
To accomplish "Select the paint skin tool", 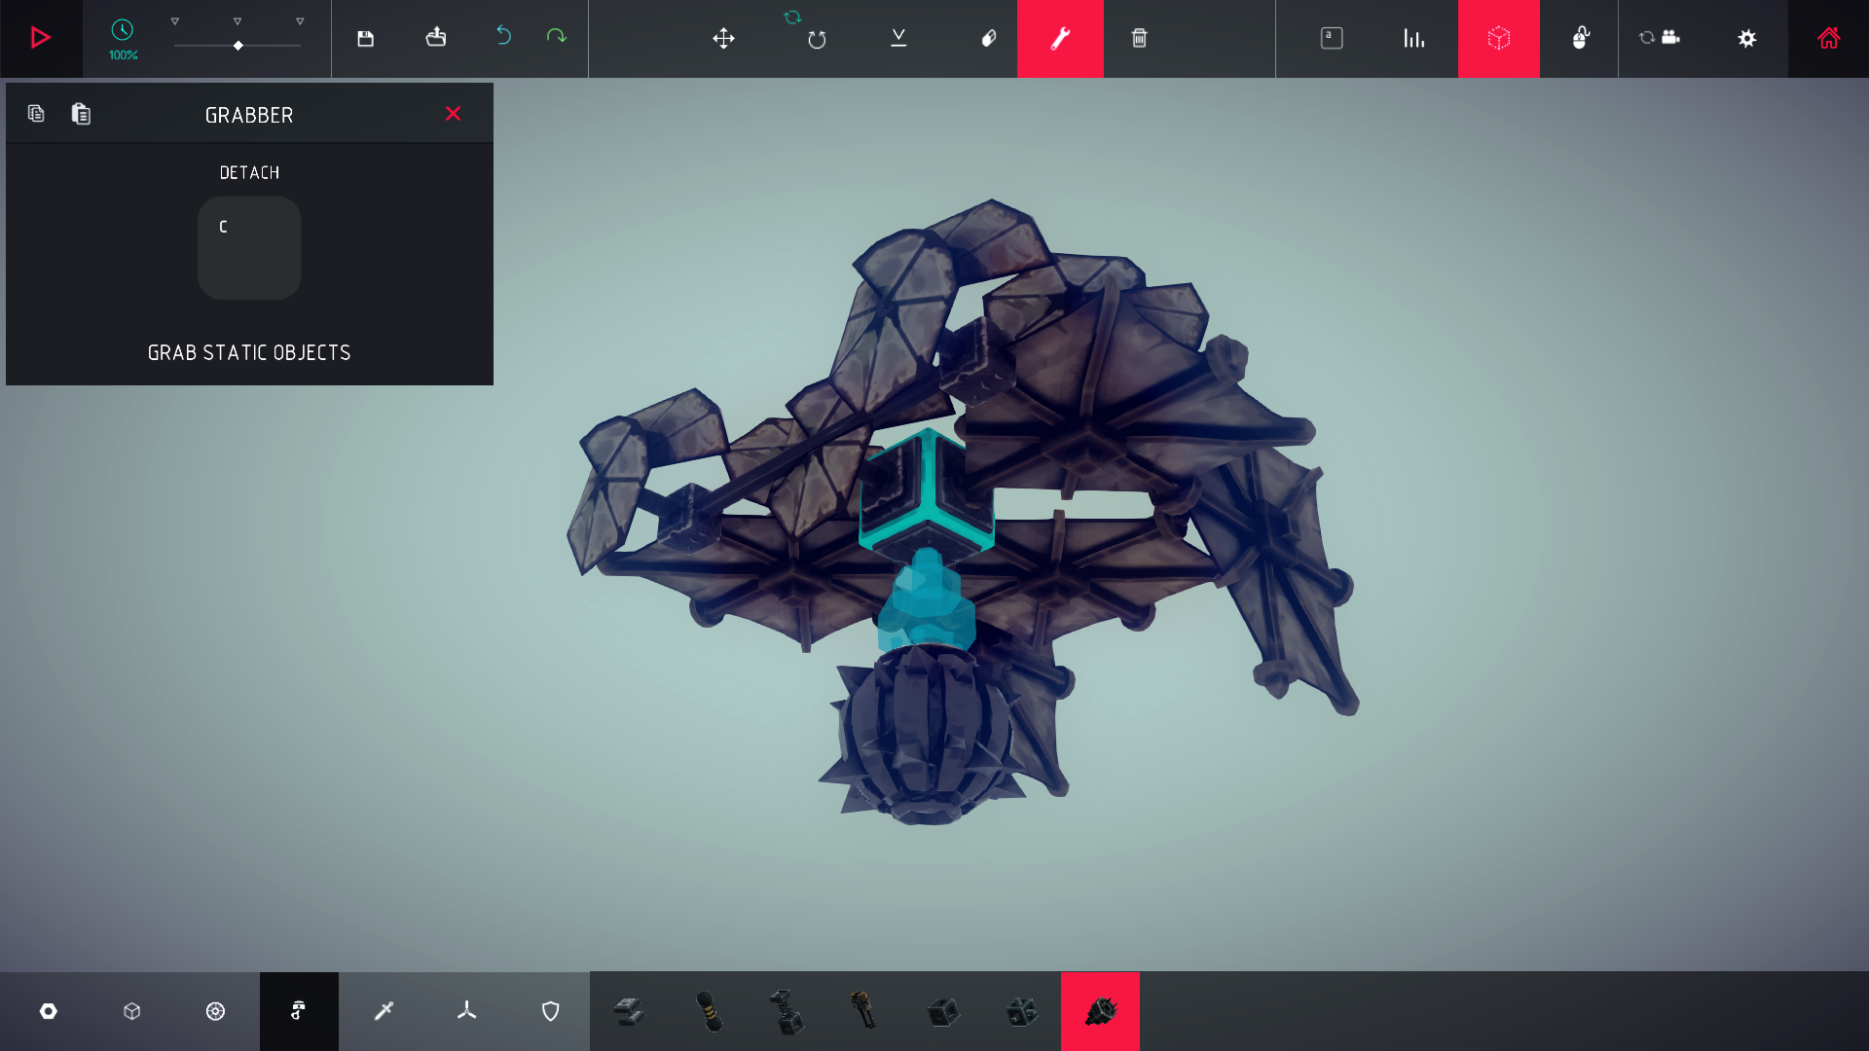I will [x=988, y=38].
